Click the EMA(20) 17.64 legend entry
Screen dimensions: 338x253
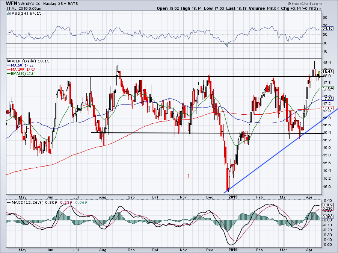coord(23,74)
